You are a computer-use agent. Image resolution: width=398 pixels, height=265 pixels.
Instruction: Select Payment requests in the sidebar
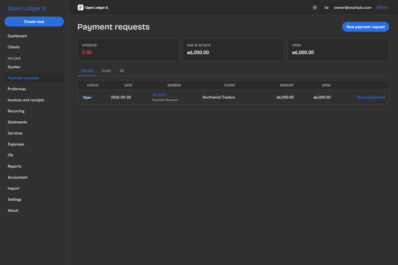pos(34,78)
